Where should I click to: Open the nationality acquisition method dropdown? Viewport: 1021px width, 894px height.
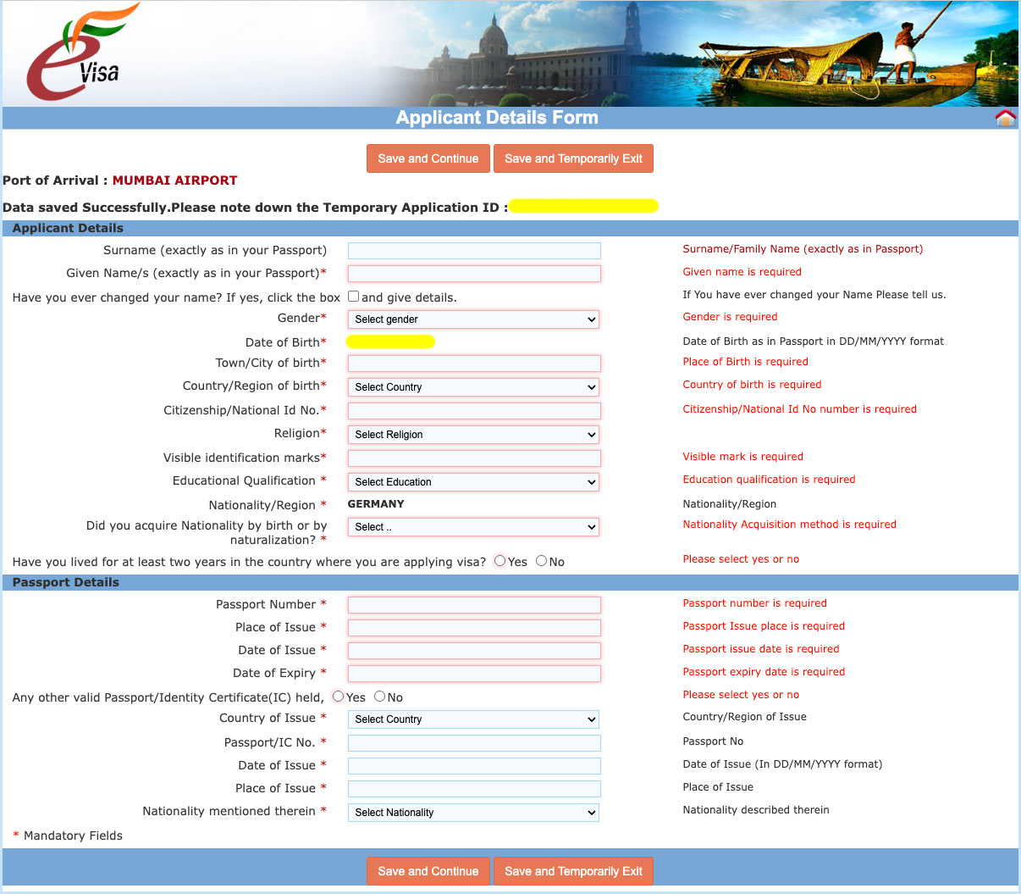(472, 526)
